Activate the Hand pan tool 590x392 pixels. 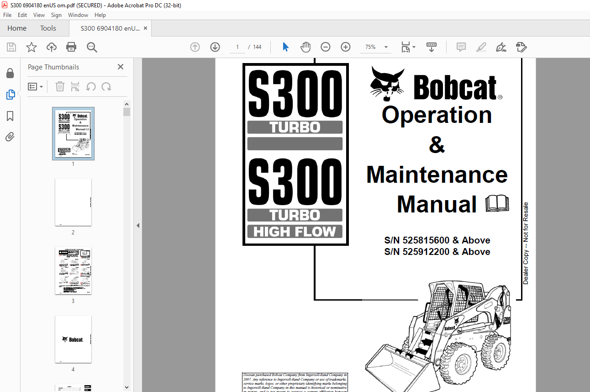tap(306, 47)
